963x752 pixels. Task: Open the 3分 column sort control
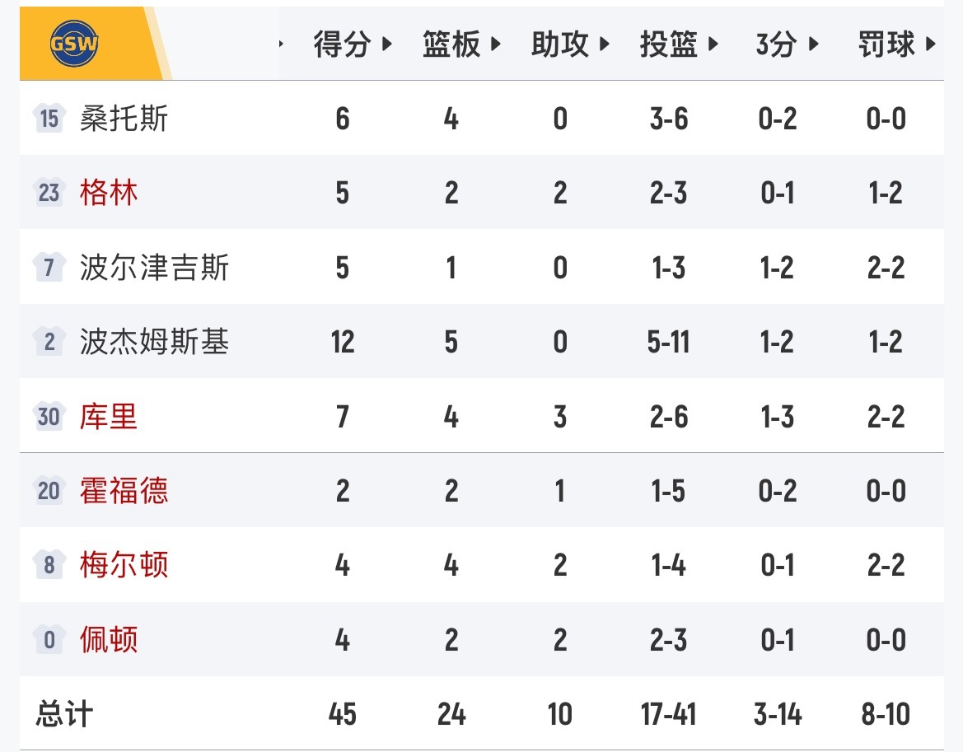[x=814, y=45]
